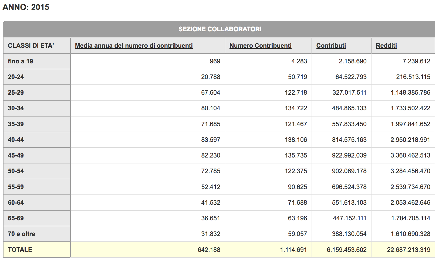Select the '40-44' age class row label

(x=16, y=140)
